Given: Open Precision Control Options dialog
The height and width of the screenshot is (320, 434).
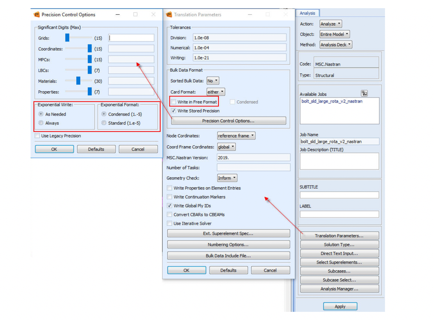Looking at the screenshot, I should [x=228, y=120].
